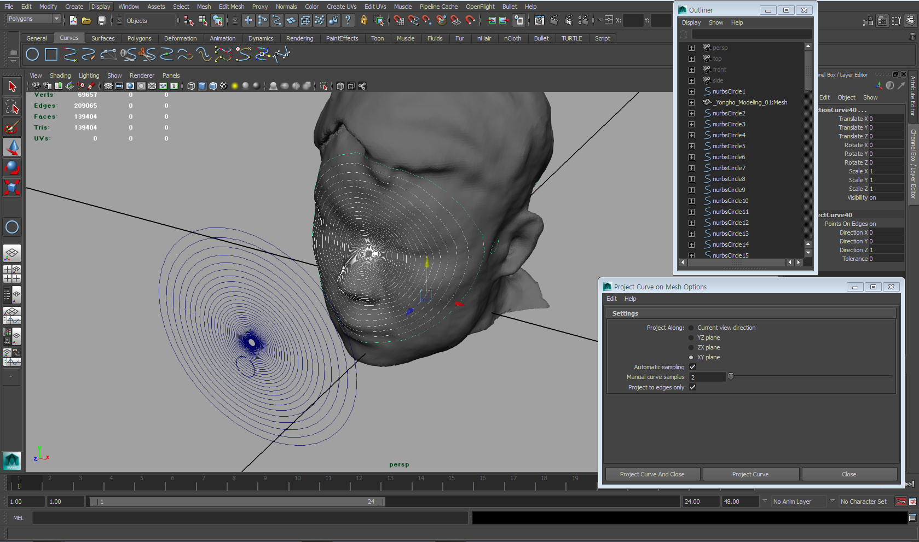Switch to the Deformation shelf tab
This screenshot has height=542, width=919.
(180, 38)
